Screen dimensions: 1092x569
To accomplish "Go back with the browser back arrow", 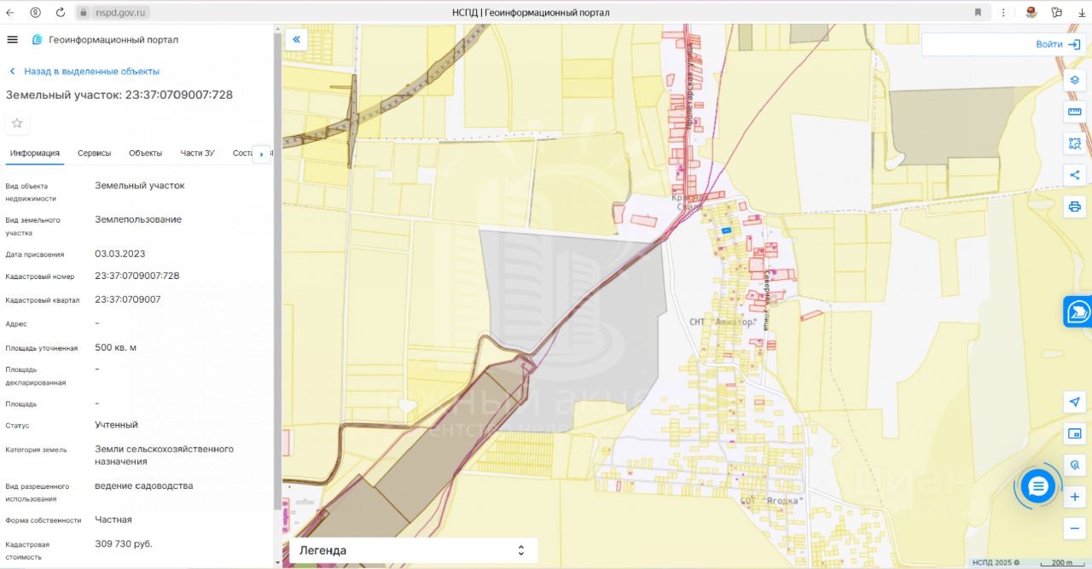I will pyautogui.click(x=10, y=13).
